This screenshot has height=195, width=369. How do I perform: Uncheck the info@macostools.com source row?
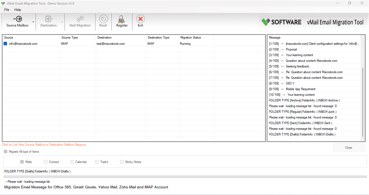[5, 44]
